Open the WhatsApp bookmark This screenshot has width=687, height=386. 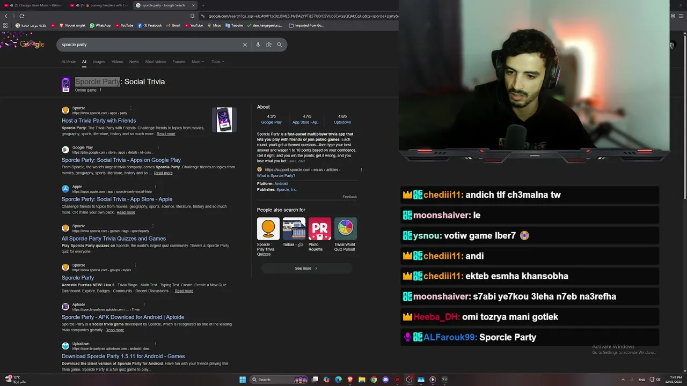point(100,25)
